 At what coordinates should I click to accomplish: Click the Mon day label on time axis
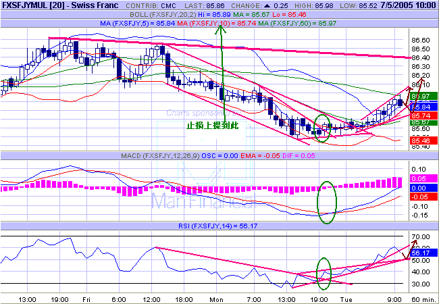coord(217,300)
